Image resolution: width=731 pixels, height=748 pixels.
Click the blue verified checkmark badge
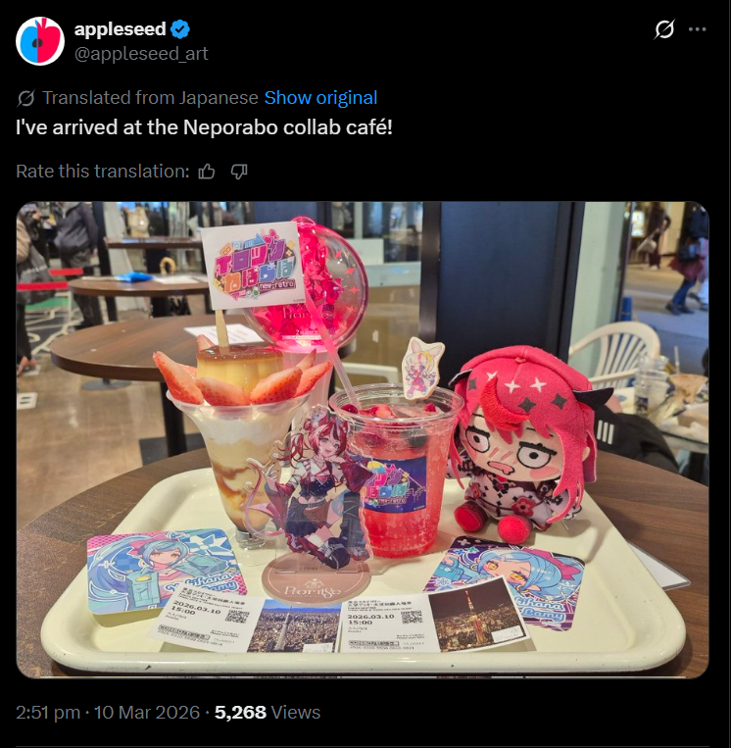(x=180, y=29)
